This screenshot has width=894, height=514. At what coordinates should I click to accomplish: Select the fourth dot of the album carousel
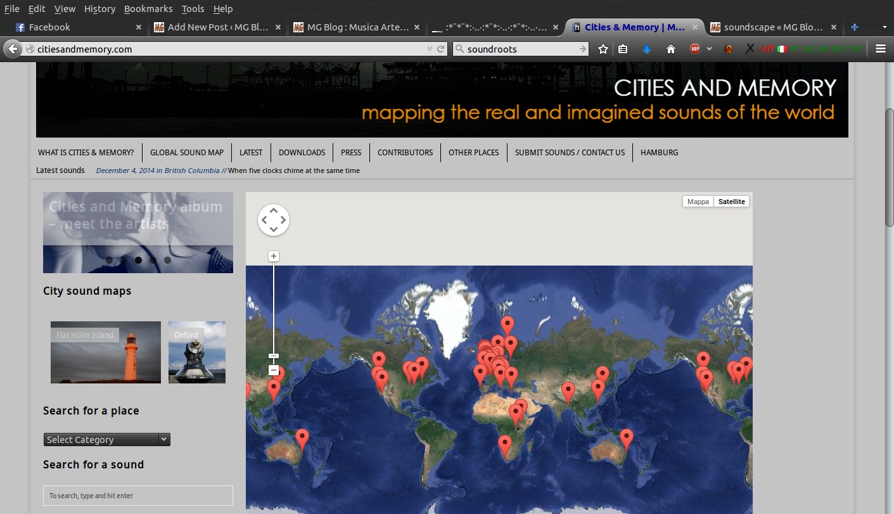coord(153,260)
